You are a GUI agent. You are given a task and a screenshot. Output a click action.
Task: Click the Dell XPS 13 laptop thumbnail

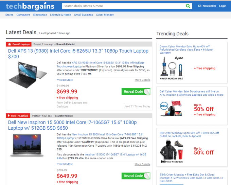pos(28,75)
